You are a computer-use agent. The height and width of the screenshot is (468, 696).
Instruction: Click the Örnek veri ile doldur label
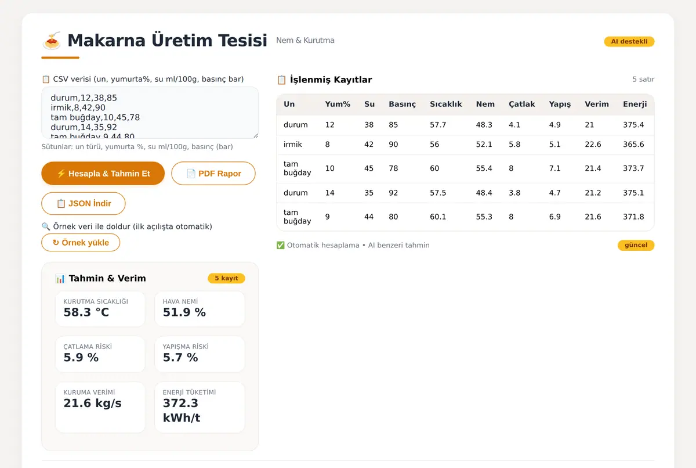click(127, 226)
